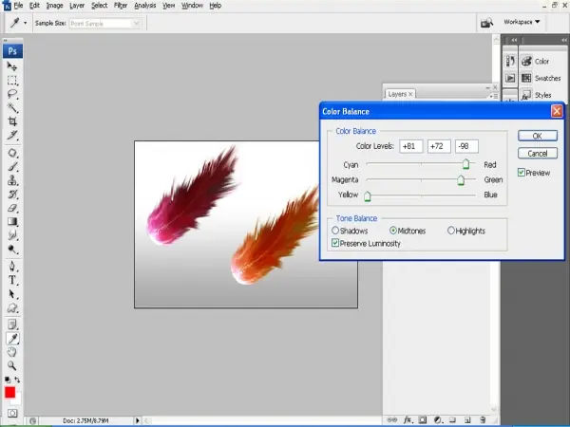Select the Rectangular Marquee tool
The image size is (570, 427).
pos(12,81)
